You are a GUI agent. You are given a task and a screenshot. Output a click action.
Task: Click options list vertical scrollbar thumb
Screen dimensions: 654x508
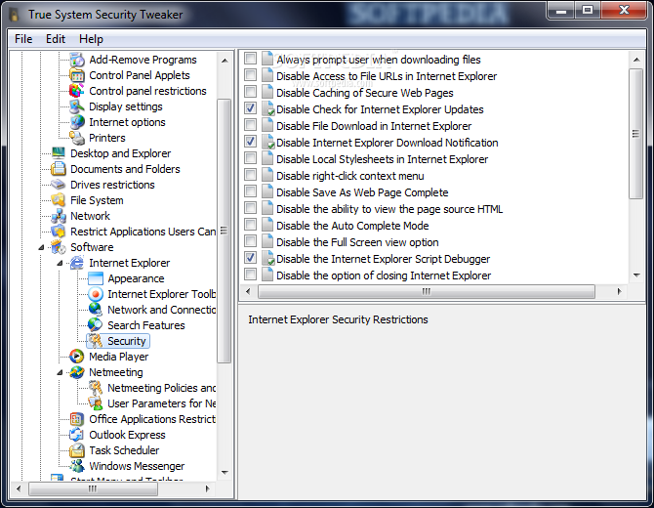(636, 134)
